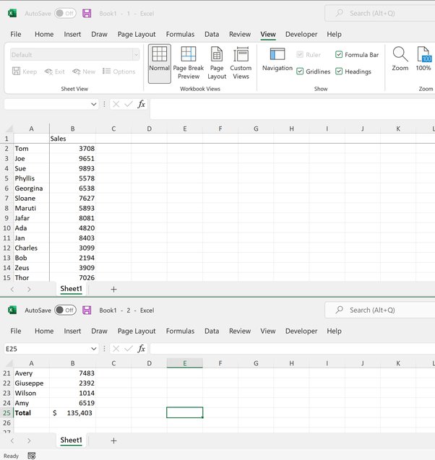This screenshot has height=460, width=435.
Task: Click the Sales header cell
Action: pyautogui.click(x=72, y=139)
